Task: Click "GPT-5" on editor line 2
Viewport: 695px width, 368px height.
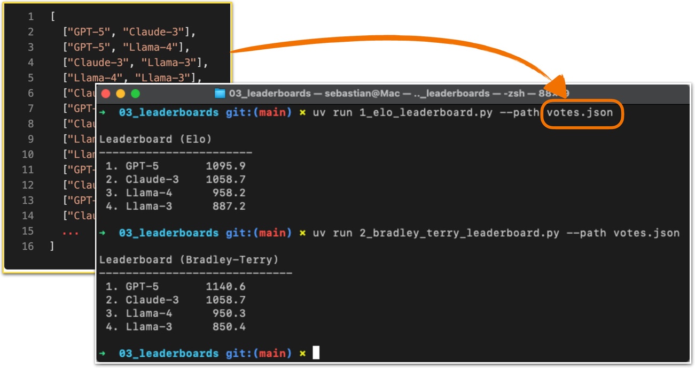Action: (92, 32)
